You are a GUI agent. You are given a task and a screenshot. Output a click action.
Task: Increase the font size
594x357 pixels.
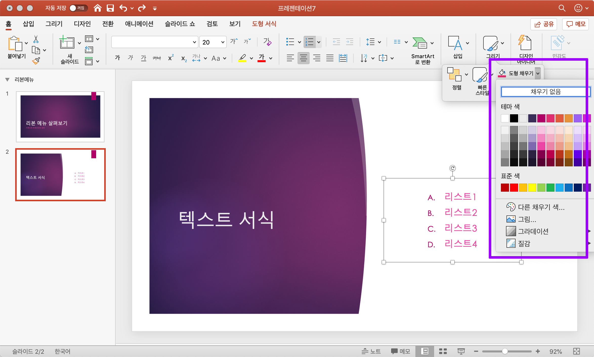tap(234, 41)
